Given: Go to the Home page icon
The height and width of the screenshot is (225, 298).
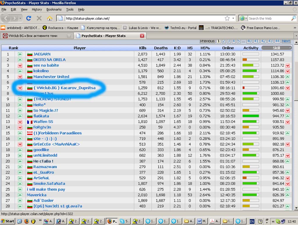Looking at the screenshot, I should pyautogui.click(x=49, y=18).
